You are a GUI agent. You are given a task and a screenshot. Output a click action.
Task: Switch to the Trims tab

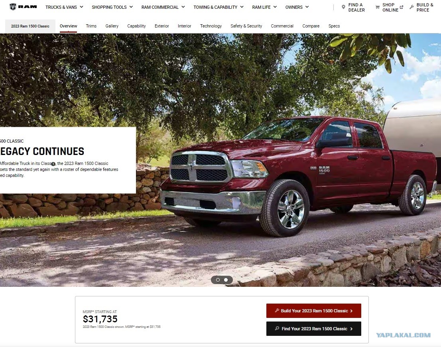[91, 26]
